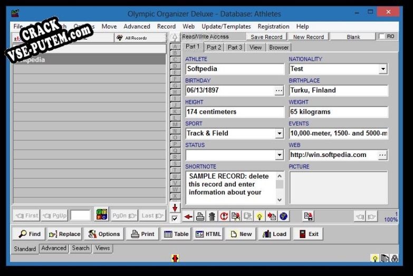Viewport: 413px width, 276px height.
Task: Toggle the checkbox below the red arrow
Action: click(x=175, y=219)
